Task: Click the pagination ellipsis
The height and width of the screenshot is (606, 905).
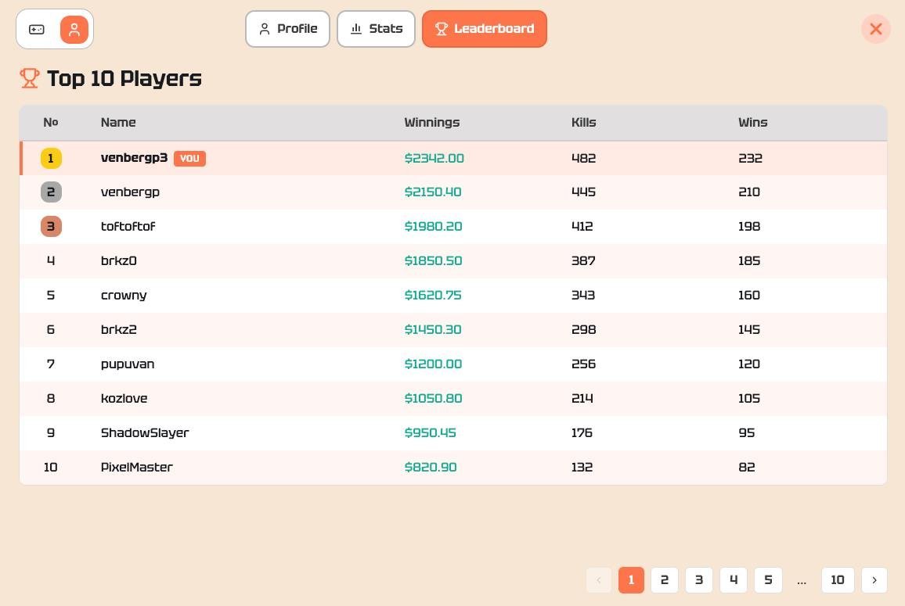Action: click(x=802, y=581)
